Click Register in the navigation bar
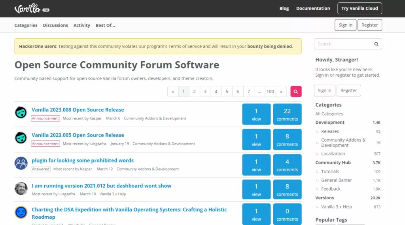The height and width of the screenshot is (225, 405). click(x=370, y=25)
